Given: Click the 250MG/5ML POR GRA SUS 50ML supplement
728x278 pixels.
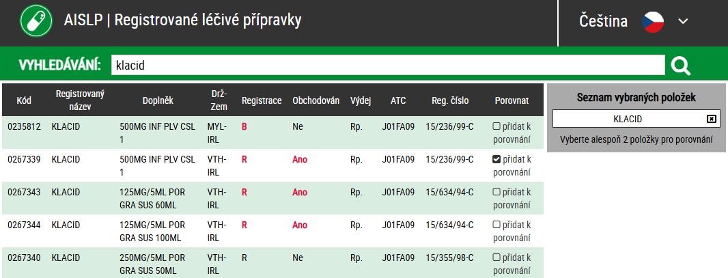Looking at the screenshot, I should click(153, 264).
